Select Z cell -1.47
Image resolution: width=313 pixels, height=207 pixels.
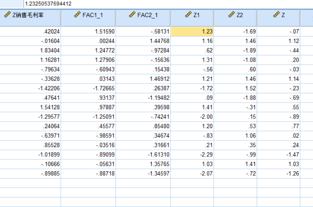pos(279,154)
